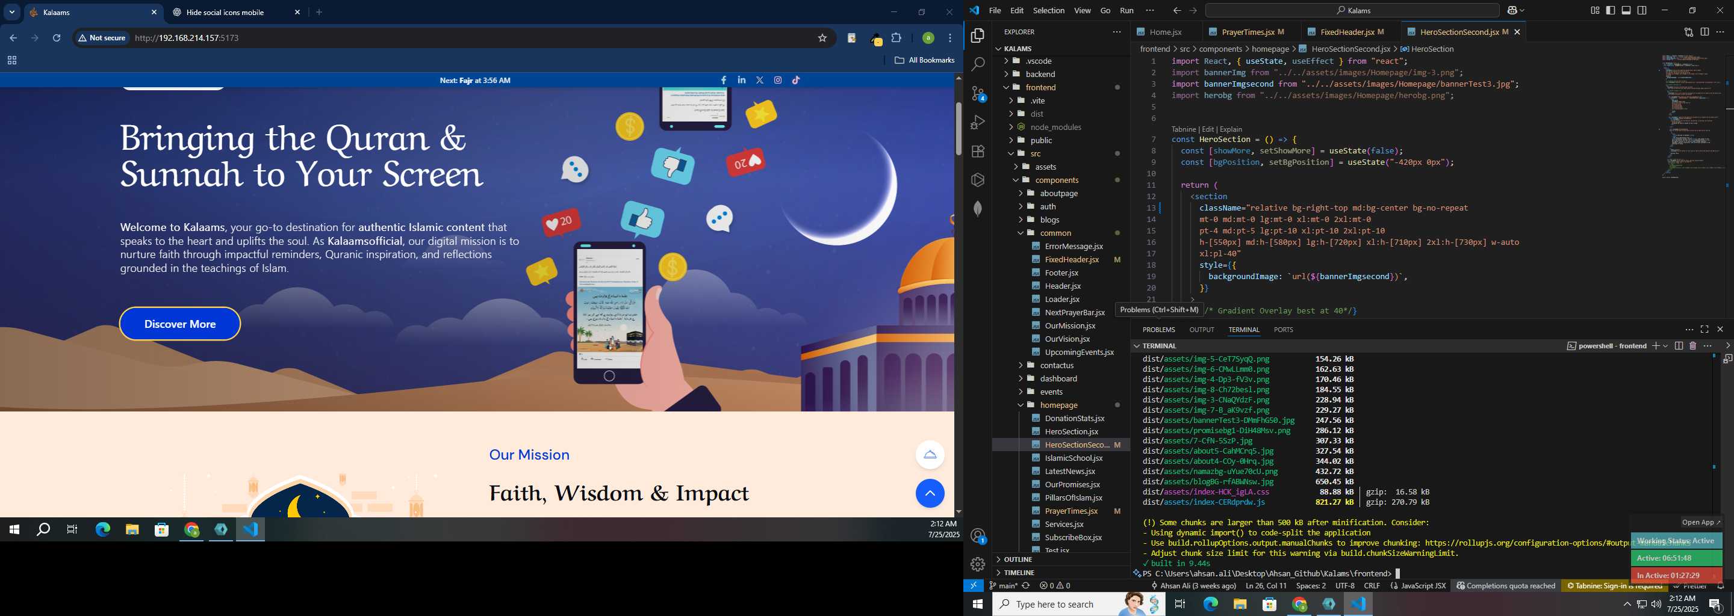Switch to PrayerTimes.jsx editor tab

[x=1247, y=32]
